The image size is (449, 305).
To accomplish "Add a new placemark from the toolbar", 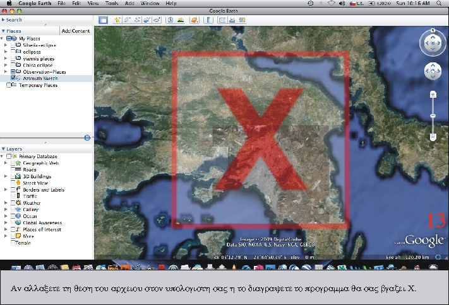I will click(117, 20).
